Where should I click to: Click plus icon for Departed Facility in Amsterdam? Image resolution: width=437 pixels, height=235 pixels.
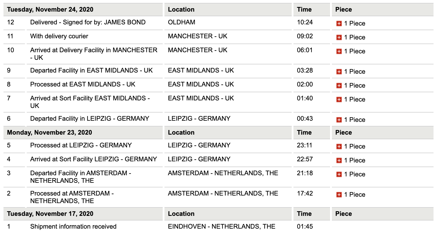(339, 174)
